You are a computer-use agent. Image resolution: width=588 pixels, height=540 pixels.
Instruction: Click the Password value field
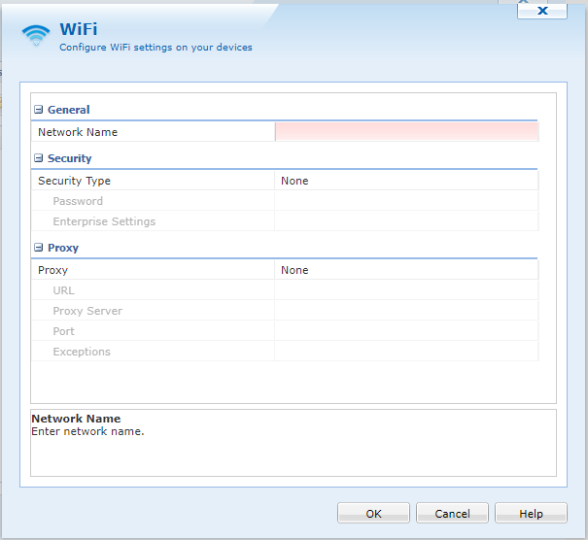[x=406, y=201]
